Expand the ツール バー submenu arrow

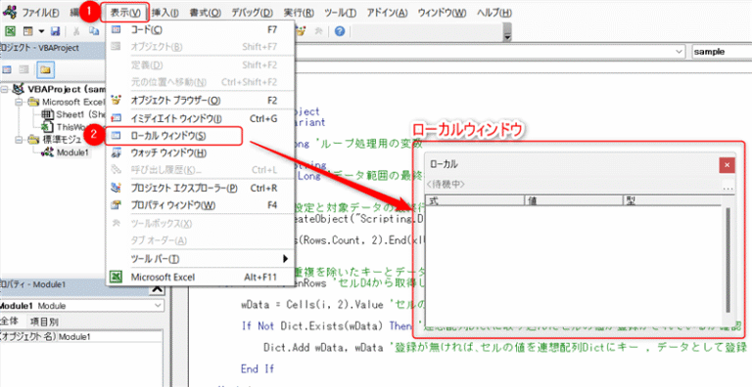[x=285, y=259]
